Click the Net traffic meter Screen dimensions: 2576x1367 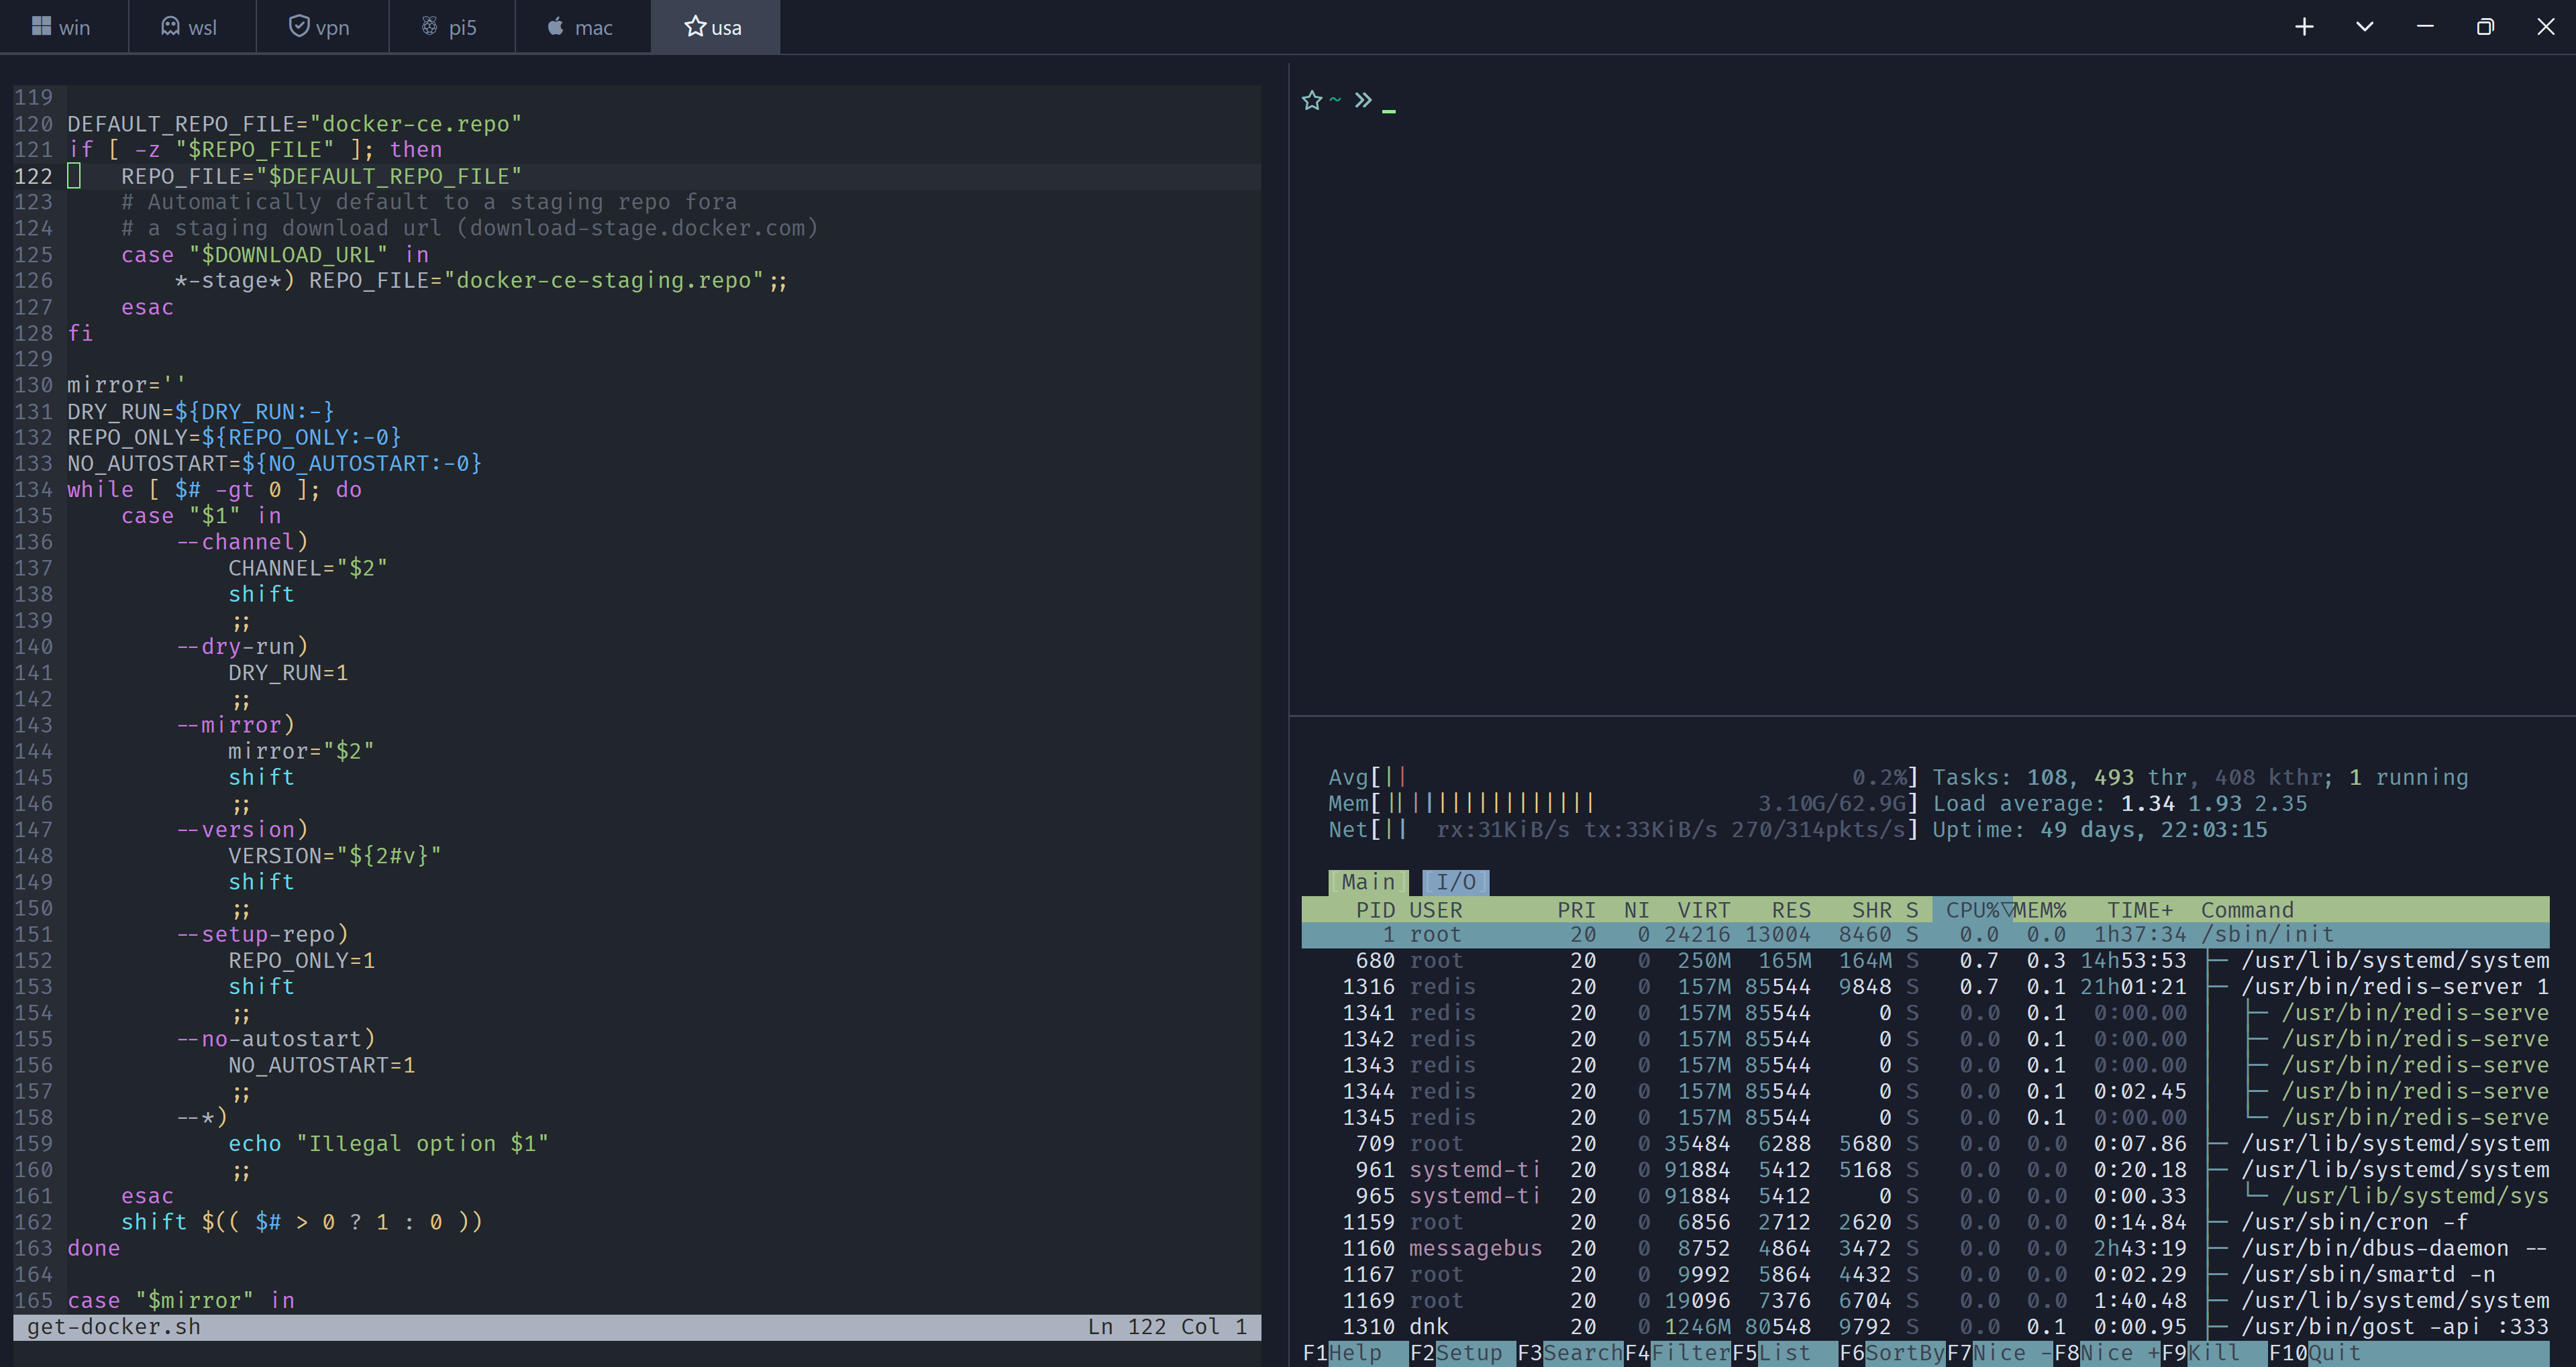click(x=1623, y=830)
